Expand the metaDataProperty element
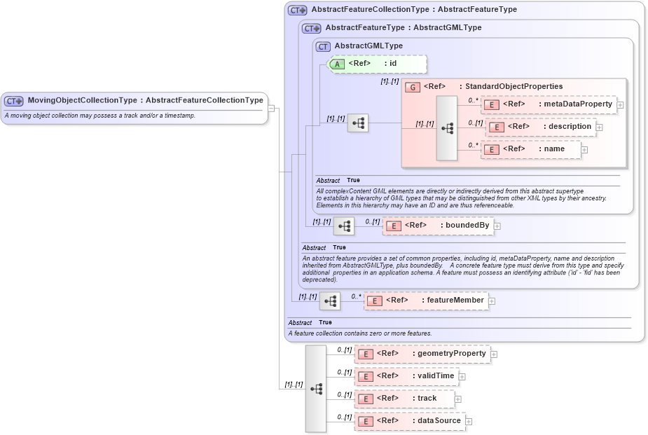The width and height of the screenshot is (648, 435). [619, 104]
